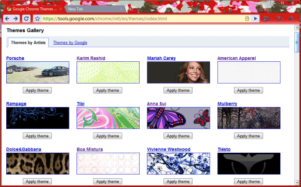Open the Anna Sui theme link
Screen dimensions: 301x187
(x=156, y=103)
